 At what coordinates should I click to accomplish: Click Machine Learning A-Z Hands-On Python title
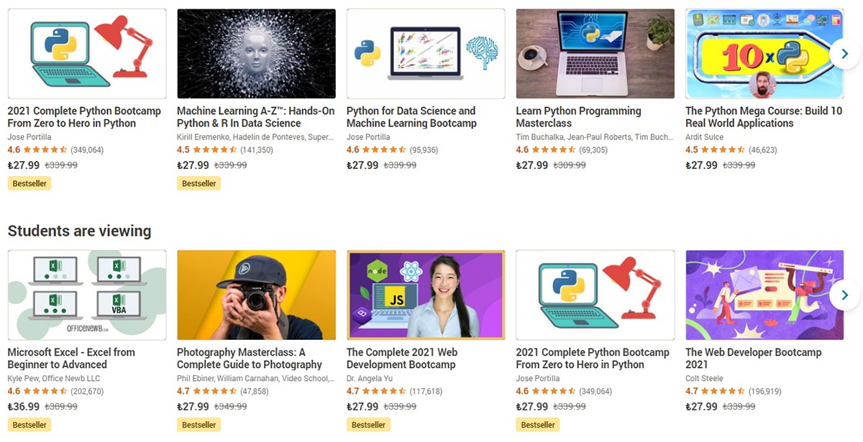(x=255, y=117)
